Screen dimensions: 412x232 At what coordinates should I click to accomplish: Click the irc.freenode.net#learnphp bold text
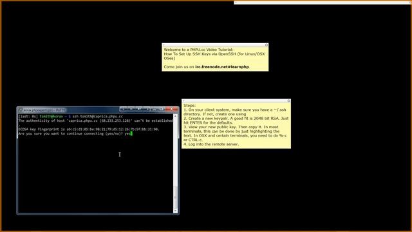pos(221,67)
